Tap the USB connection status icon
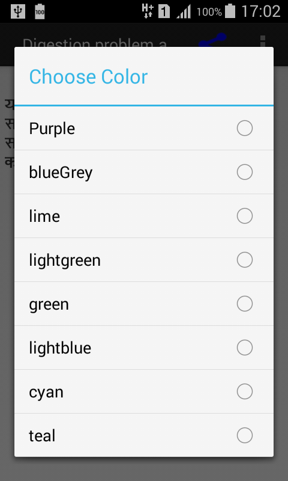This screenshot has width=288, height=481. coord(18,11)
